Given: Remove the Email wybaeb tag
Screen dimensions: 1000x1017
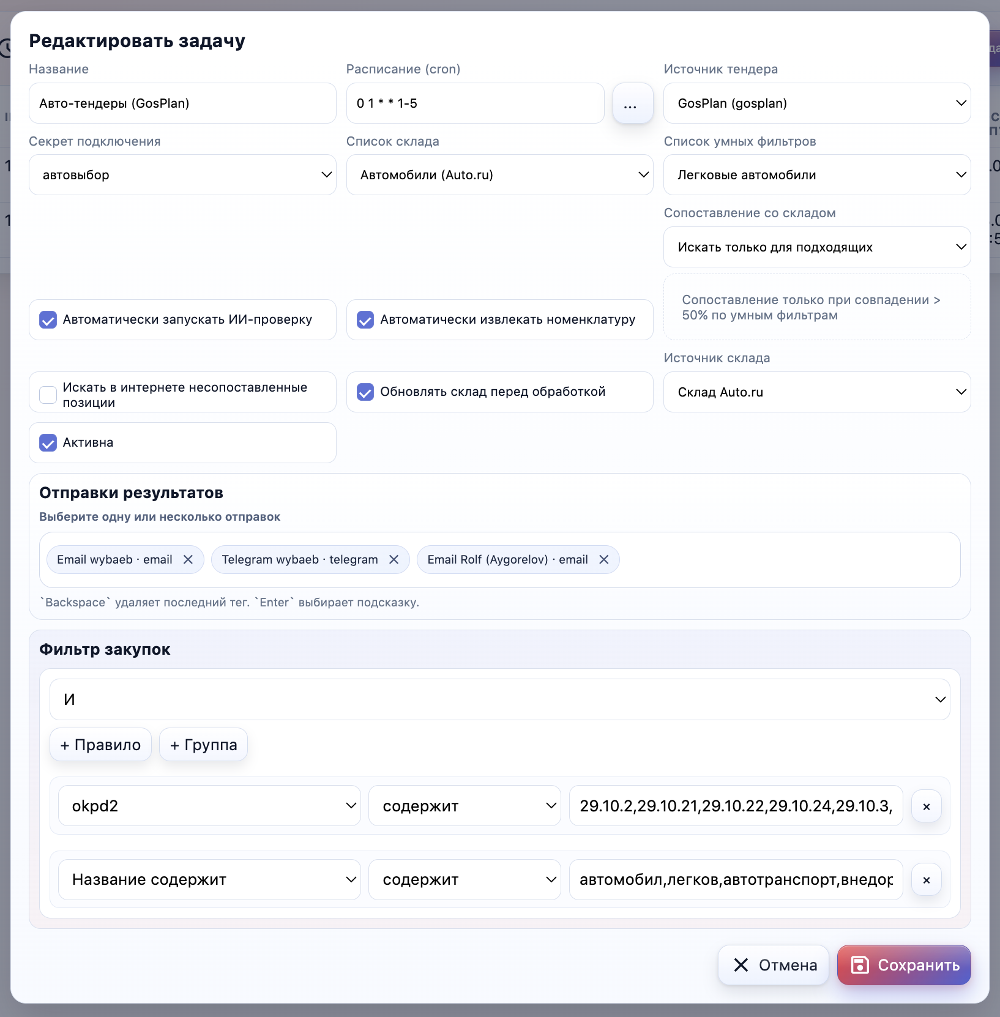Looking at the screenshot, I should click(x=188, y=560).
